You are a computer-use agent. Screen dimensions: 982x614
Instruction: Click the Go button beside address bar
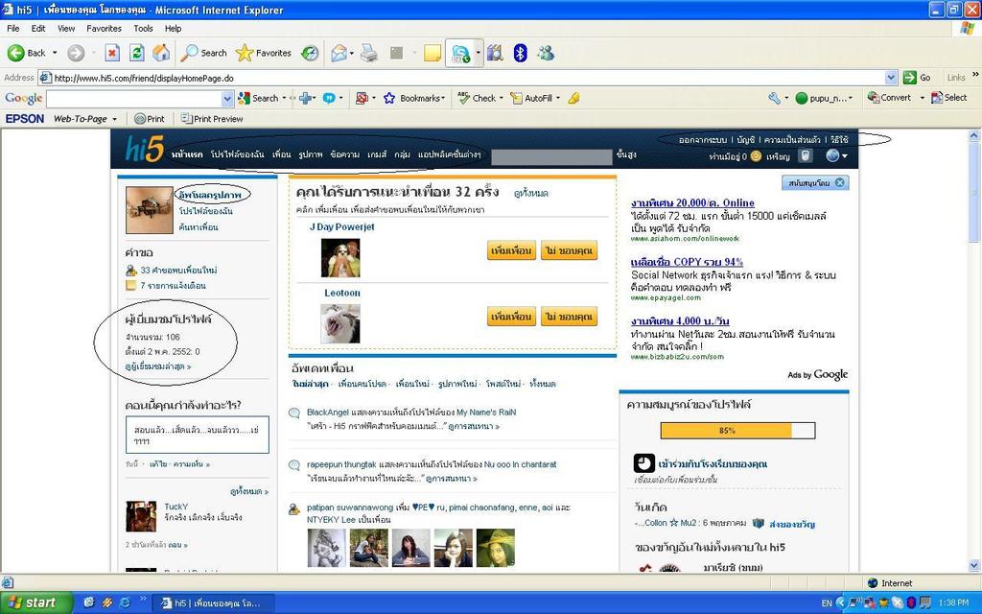(x=917, y=78)
